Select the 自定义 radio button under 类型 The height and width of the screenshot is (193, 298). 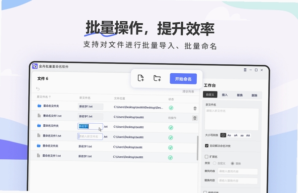(x=215, y=163)
